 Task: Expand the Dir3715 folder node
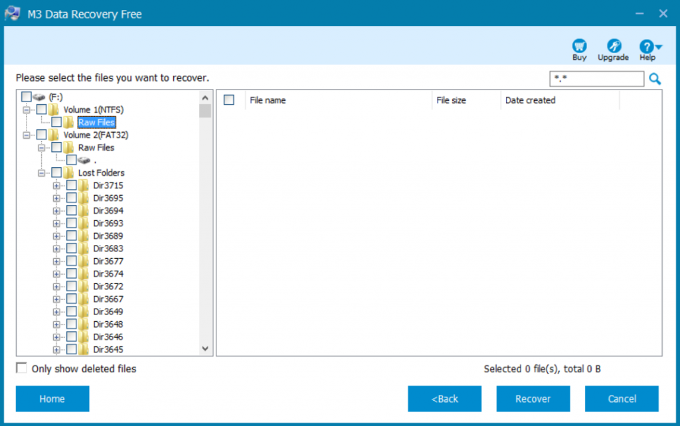tap(56, 186)
